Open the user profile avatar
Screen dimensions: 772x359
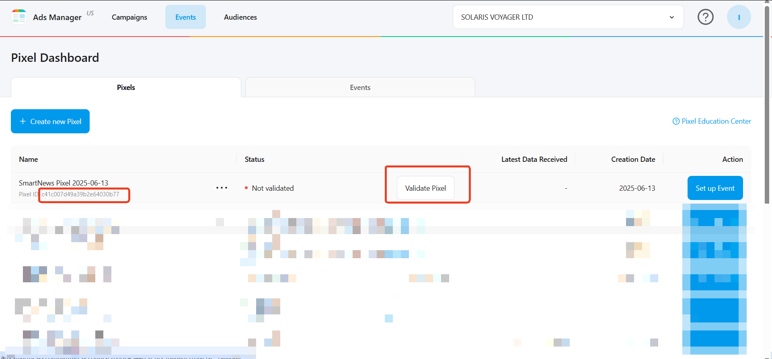tap(739, 17)
